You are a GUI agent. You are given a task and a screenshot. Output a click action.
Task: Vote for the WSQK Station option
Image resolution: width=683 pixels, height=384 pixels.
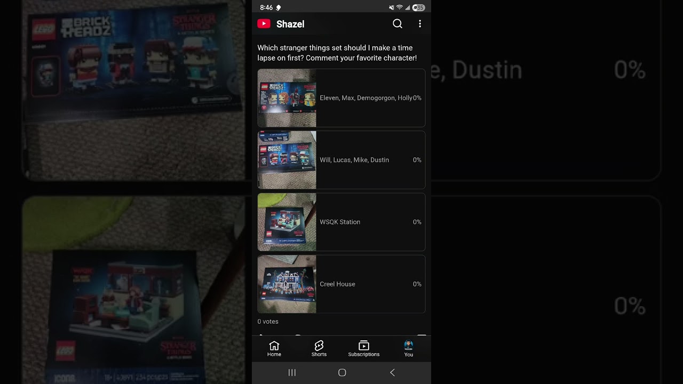[341, 222]
